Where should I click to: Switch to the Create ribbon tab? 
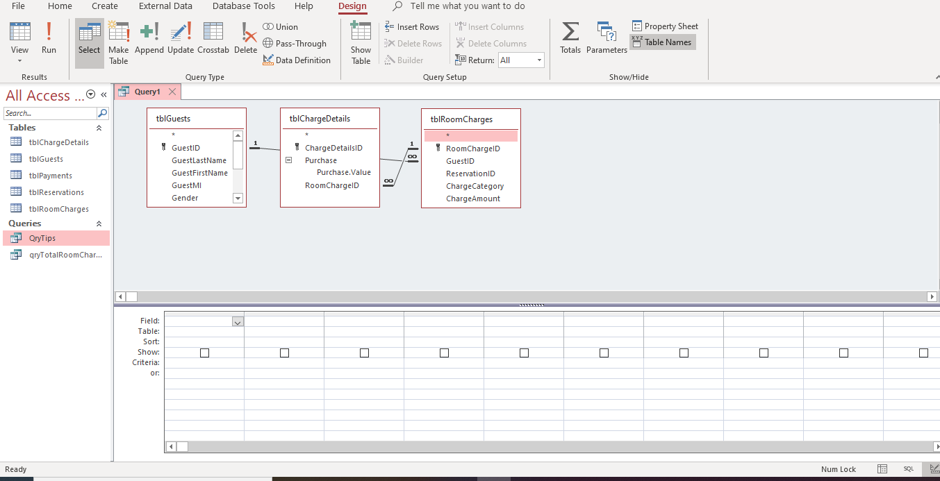click(x=105, y=6)
